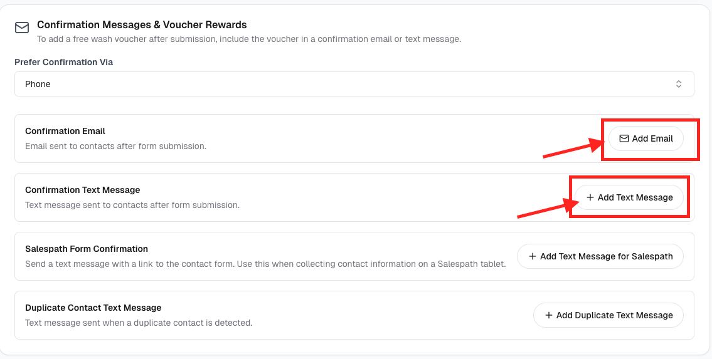Add a confirmation email
The width and height of the screenshot is (712, 359).
(646, 138)
